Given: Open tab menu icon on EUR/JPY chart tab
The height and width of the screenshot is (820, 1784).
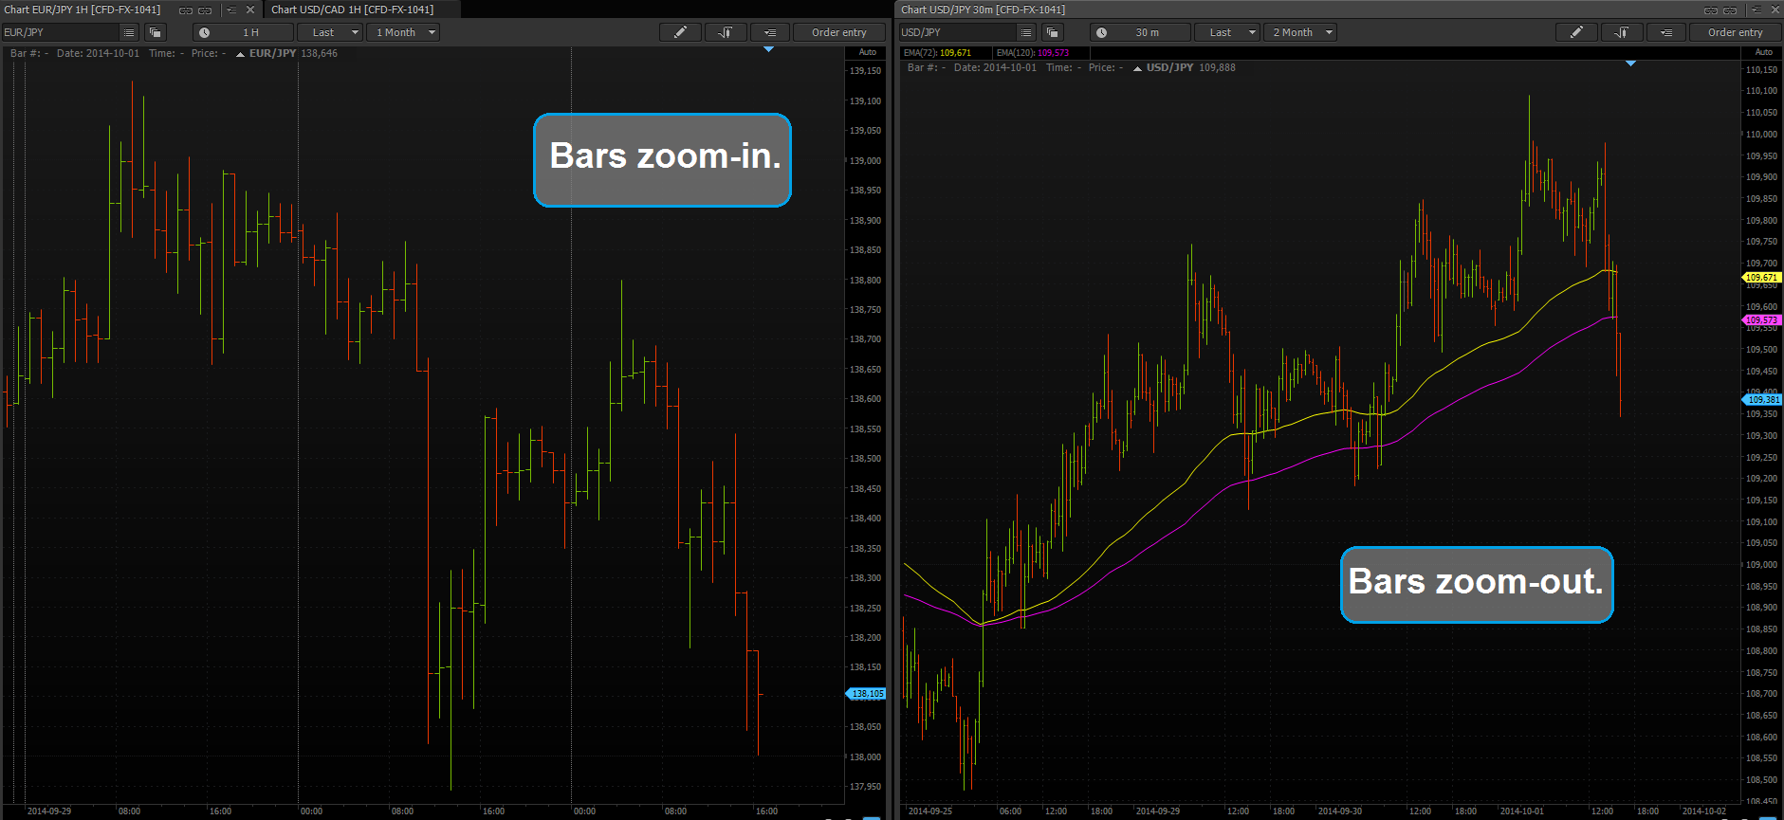Looking at the screenshot, I should coord(231,9).
